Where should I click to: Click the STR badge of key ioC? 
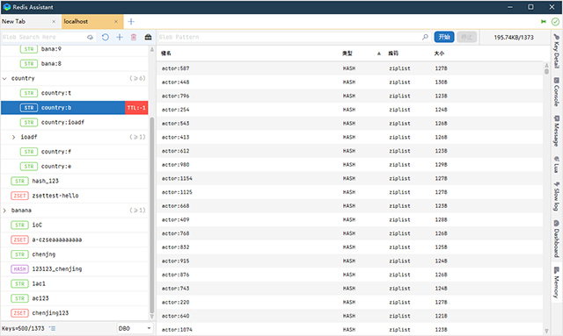19,225
